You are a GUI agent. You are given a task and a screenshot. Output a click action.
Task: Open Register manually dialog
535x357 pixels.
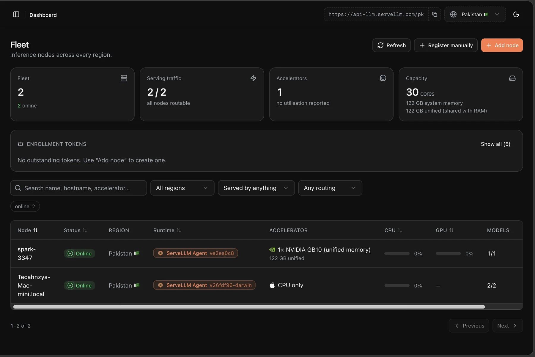[446, 45]
